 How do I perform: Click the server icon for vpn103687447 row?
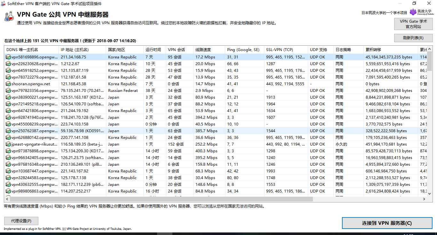pos(8,171)
